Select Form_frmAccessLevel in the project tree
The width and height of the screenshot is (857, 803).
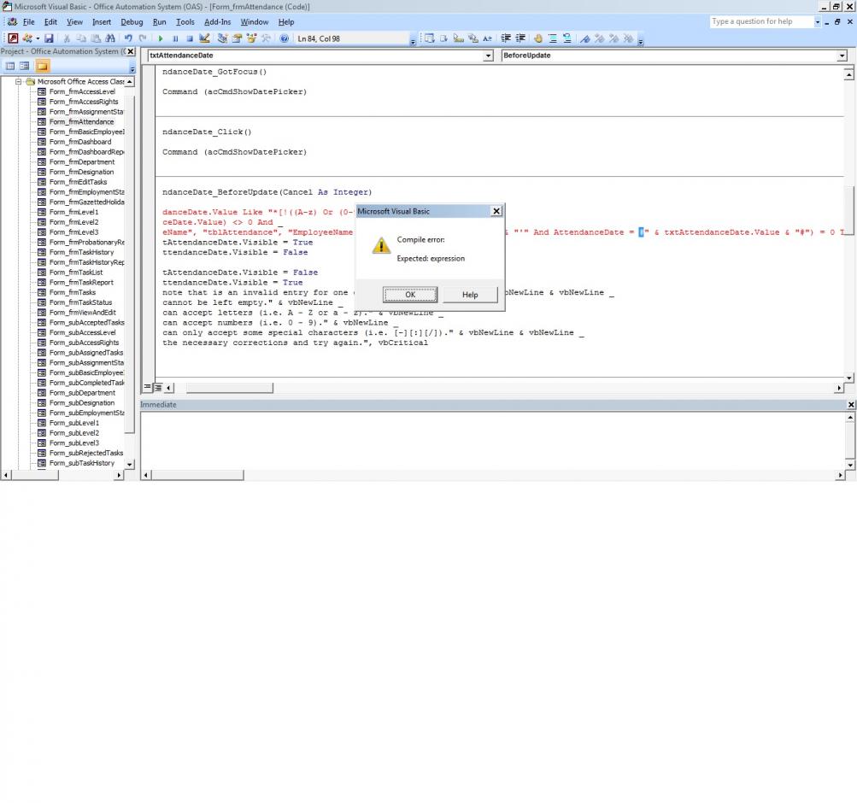coord(82,91)
